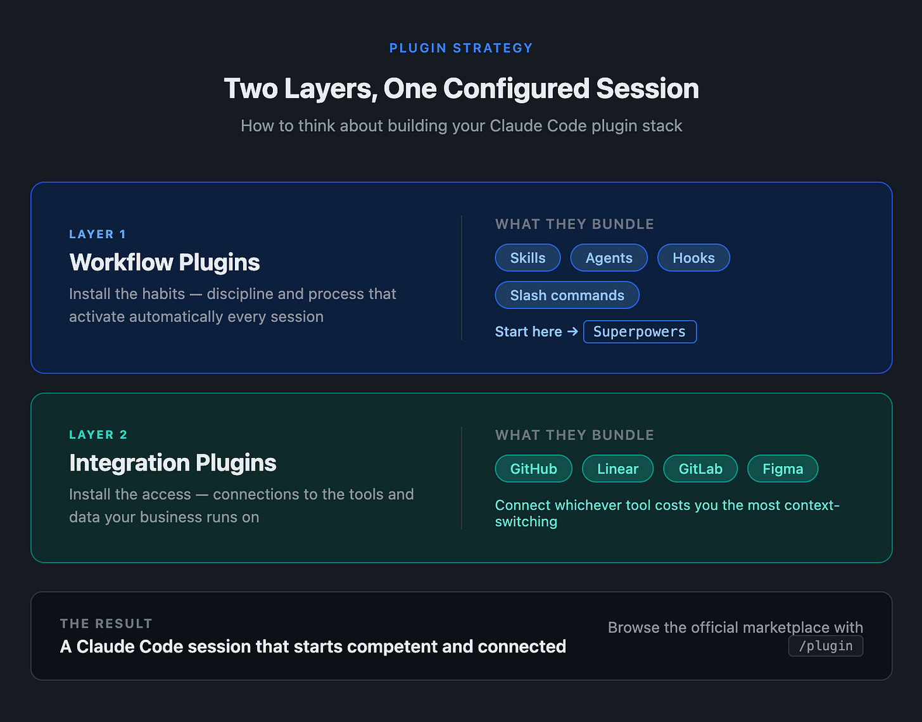922x722 pixels.
Task: Click WHAT THEY BUNDLE label in Layer 2
Action: click(x=574, y=435)
